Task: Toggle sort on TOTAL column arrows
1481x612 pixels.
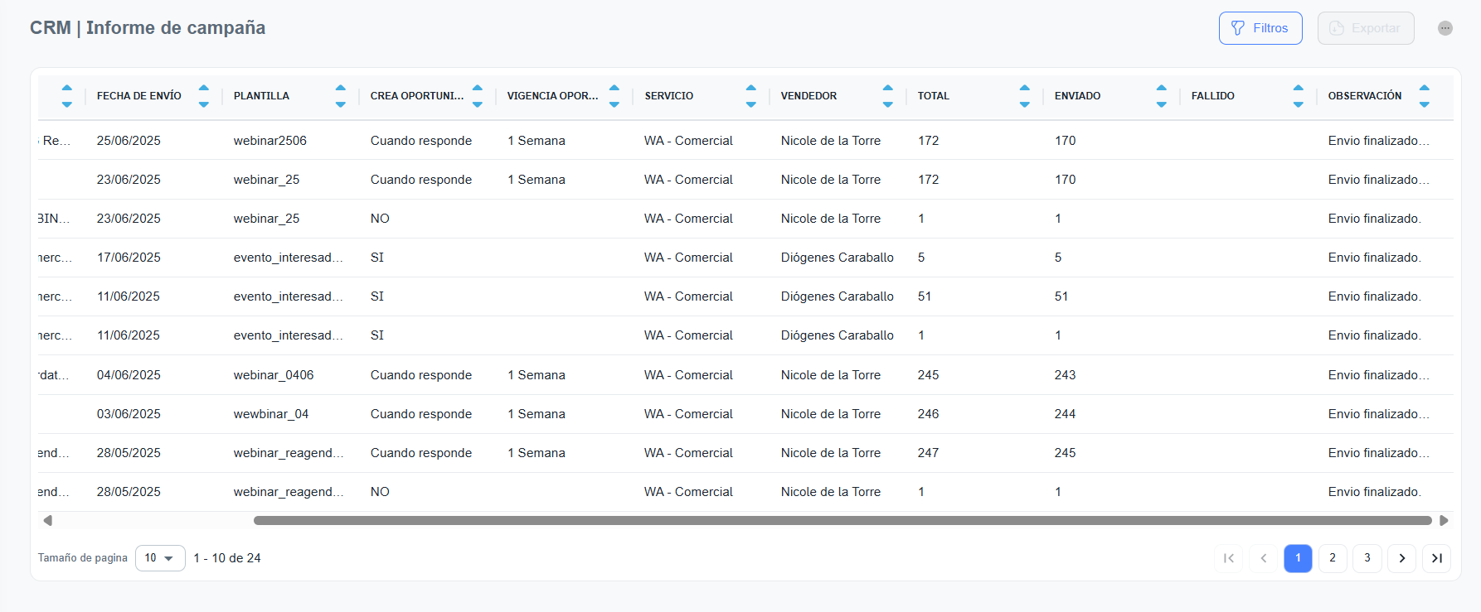Action: pyautogui.click(x=1025, y=96)
